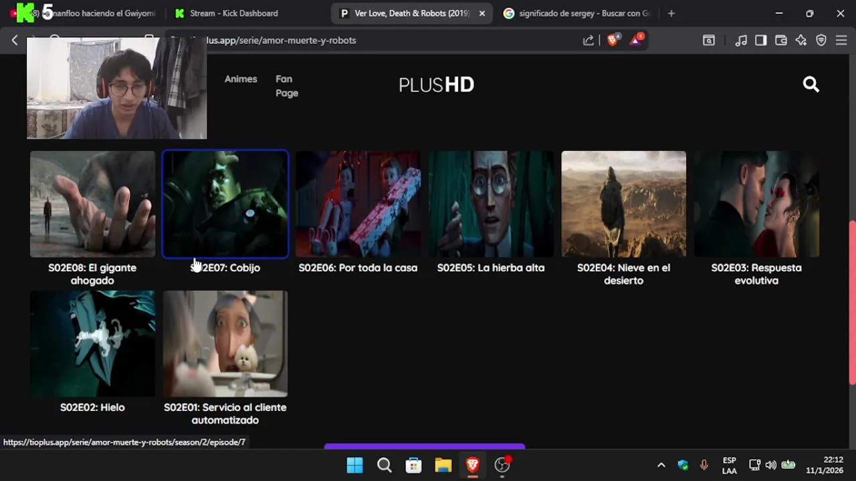Launch Microsoft Store from taskbar
856x481 pixels.
tap(414, 465)
